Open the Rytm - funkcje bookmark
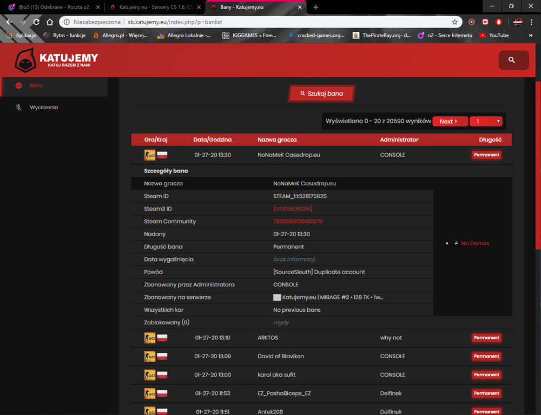The width and height of the screenshot is (541, 415). (65, 36)
